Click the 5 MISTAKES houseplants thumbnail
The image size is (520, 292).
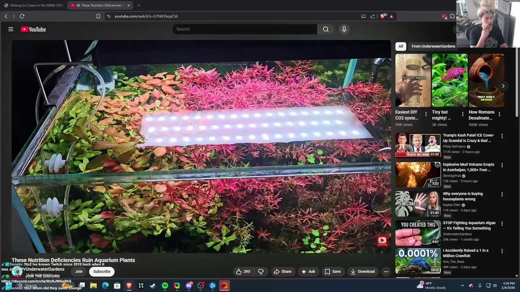coord(418,204)
